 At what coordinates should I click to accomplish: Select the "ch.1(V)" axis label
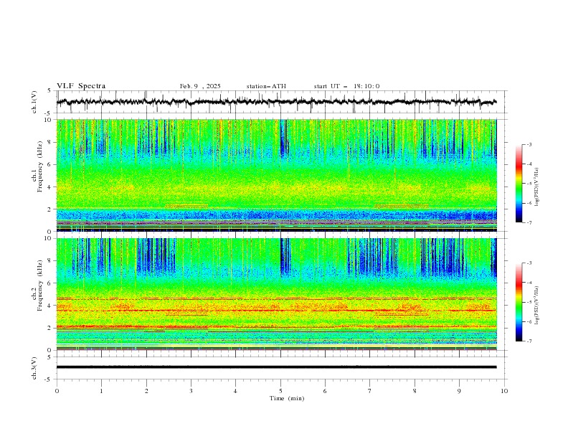34,102
